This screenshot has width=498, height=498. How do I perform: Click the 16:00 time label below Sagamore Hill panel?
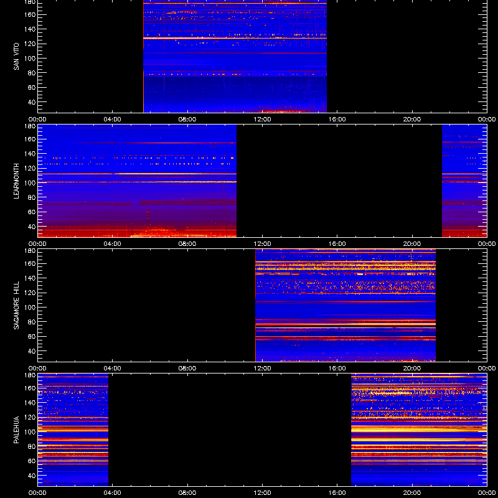pos(337,369)
